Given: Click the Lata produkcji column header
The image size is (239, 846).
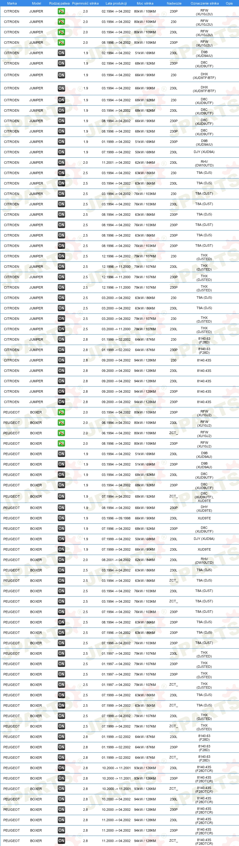Looking at the screenshot, I should click(116, 3).
